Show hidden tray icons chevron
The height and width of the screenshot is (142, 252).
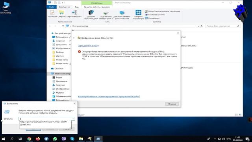(215, 139)
